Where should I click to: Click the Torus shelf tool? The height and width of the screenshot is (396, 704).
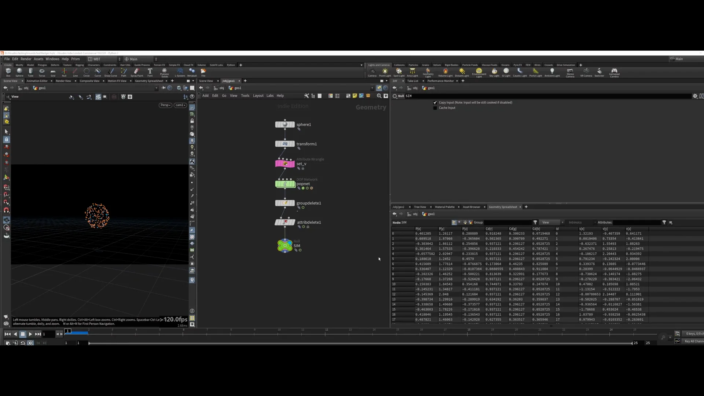42,72
